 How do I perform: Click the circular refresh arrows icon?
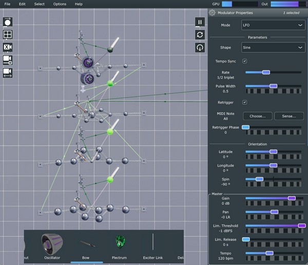point(200,34)
